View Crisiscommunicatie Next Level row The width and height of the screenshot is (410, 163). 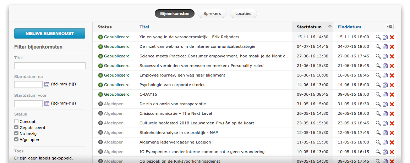click(x=378, y=114)
